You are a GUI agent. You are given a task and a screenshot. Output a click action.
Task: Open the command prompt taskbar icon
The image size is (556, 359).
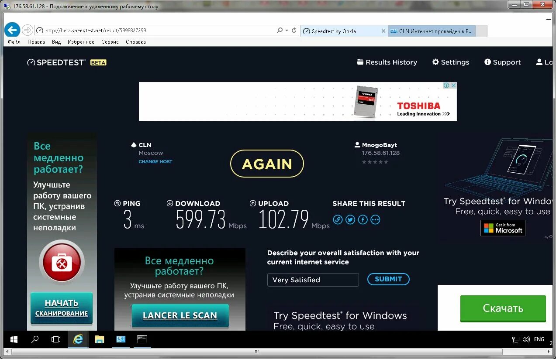click(x=142, y=339)
